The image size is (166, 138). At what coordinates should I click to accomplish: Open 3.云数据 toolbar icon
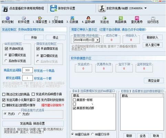click(72, 18)
